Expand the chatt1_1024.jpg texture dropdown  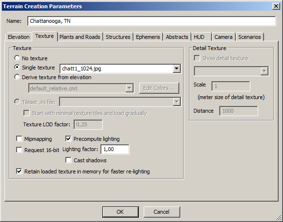click(176, 68)
